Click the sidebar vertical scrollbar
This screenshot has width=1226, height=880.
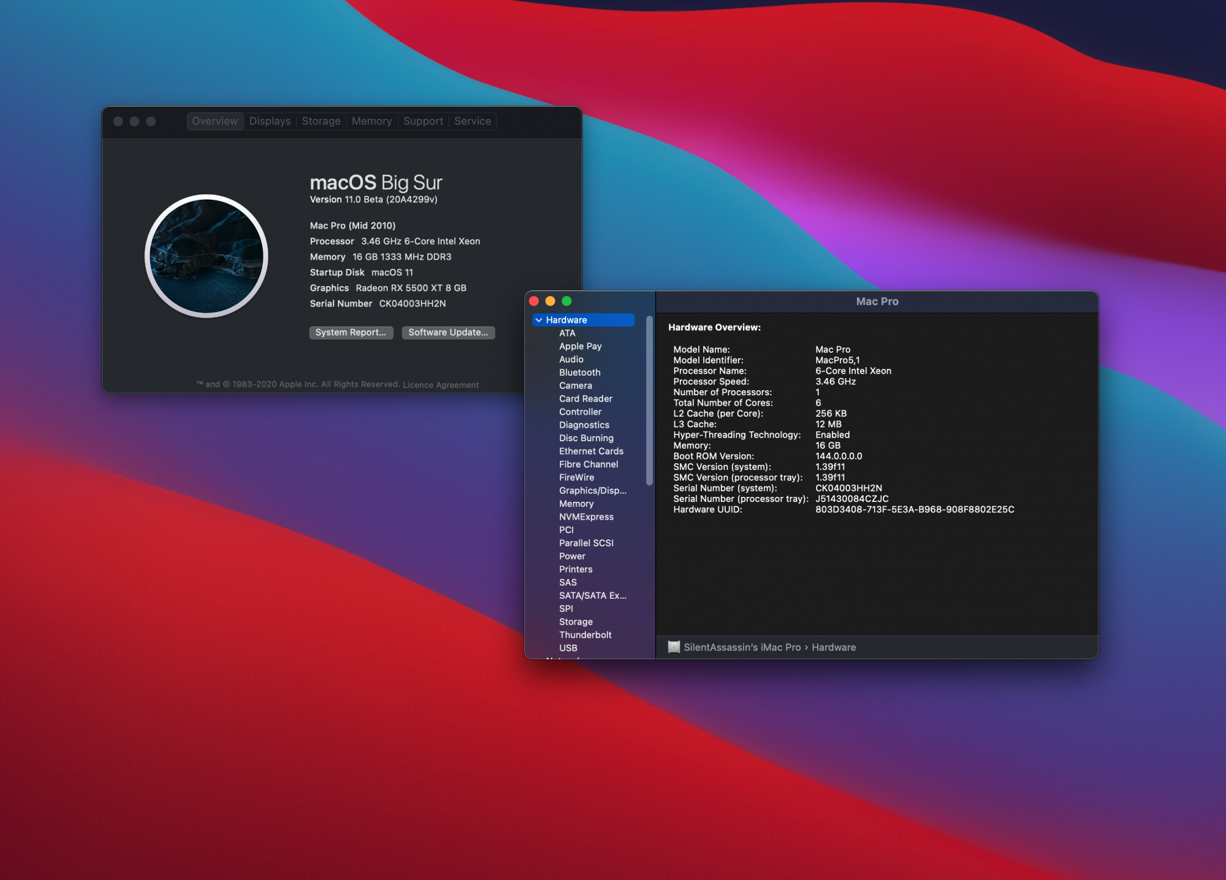(649, 401)
